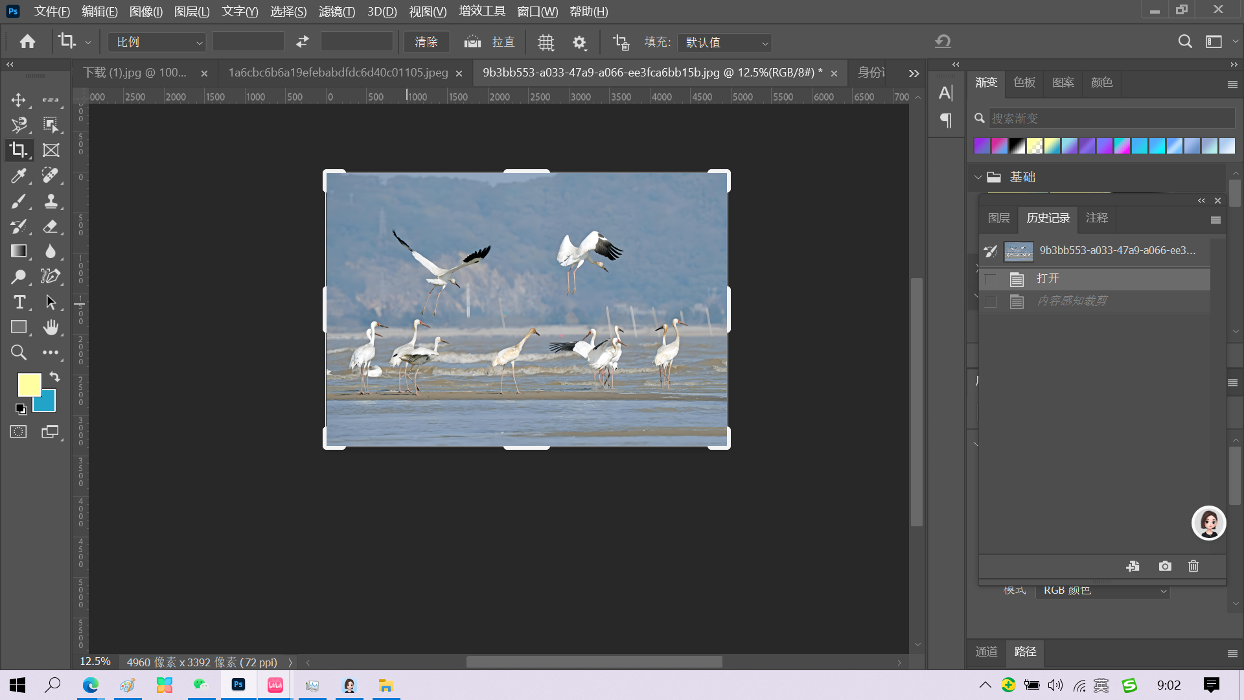Switch to the 图层 panel tab
The image size is (1244, 700).
pyautogui.click(x=998, y=218)
